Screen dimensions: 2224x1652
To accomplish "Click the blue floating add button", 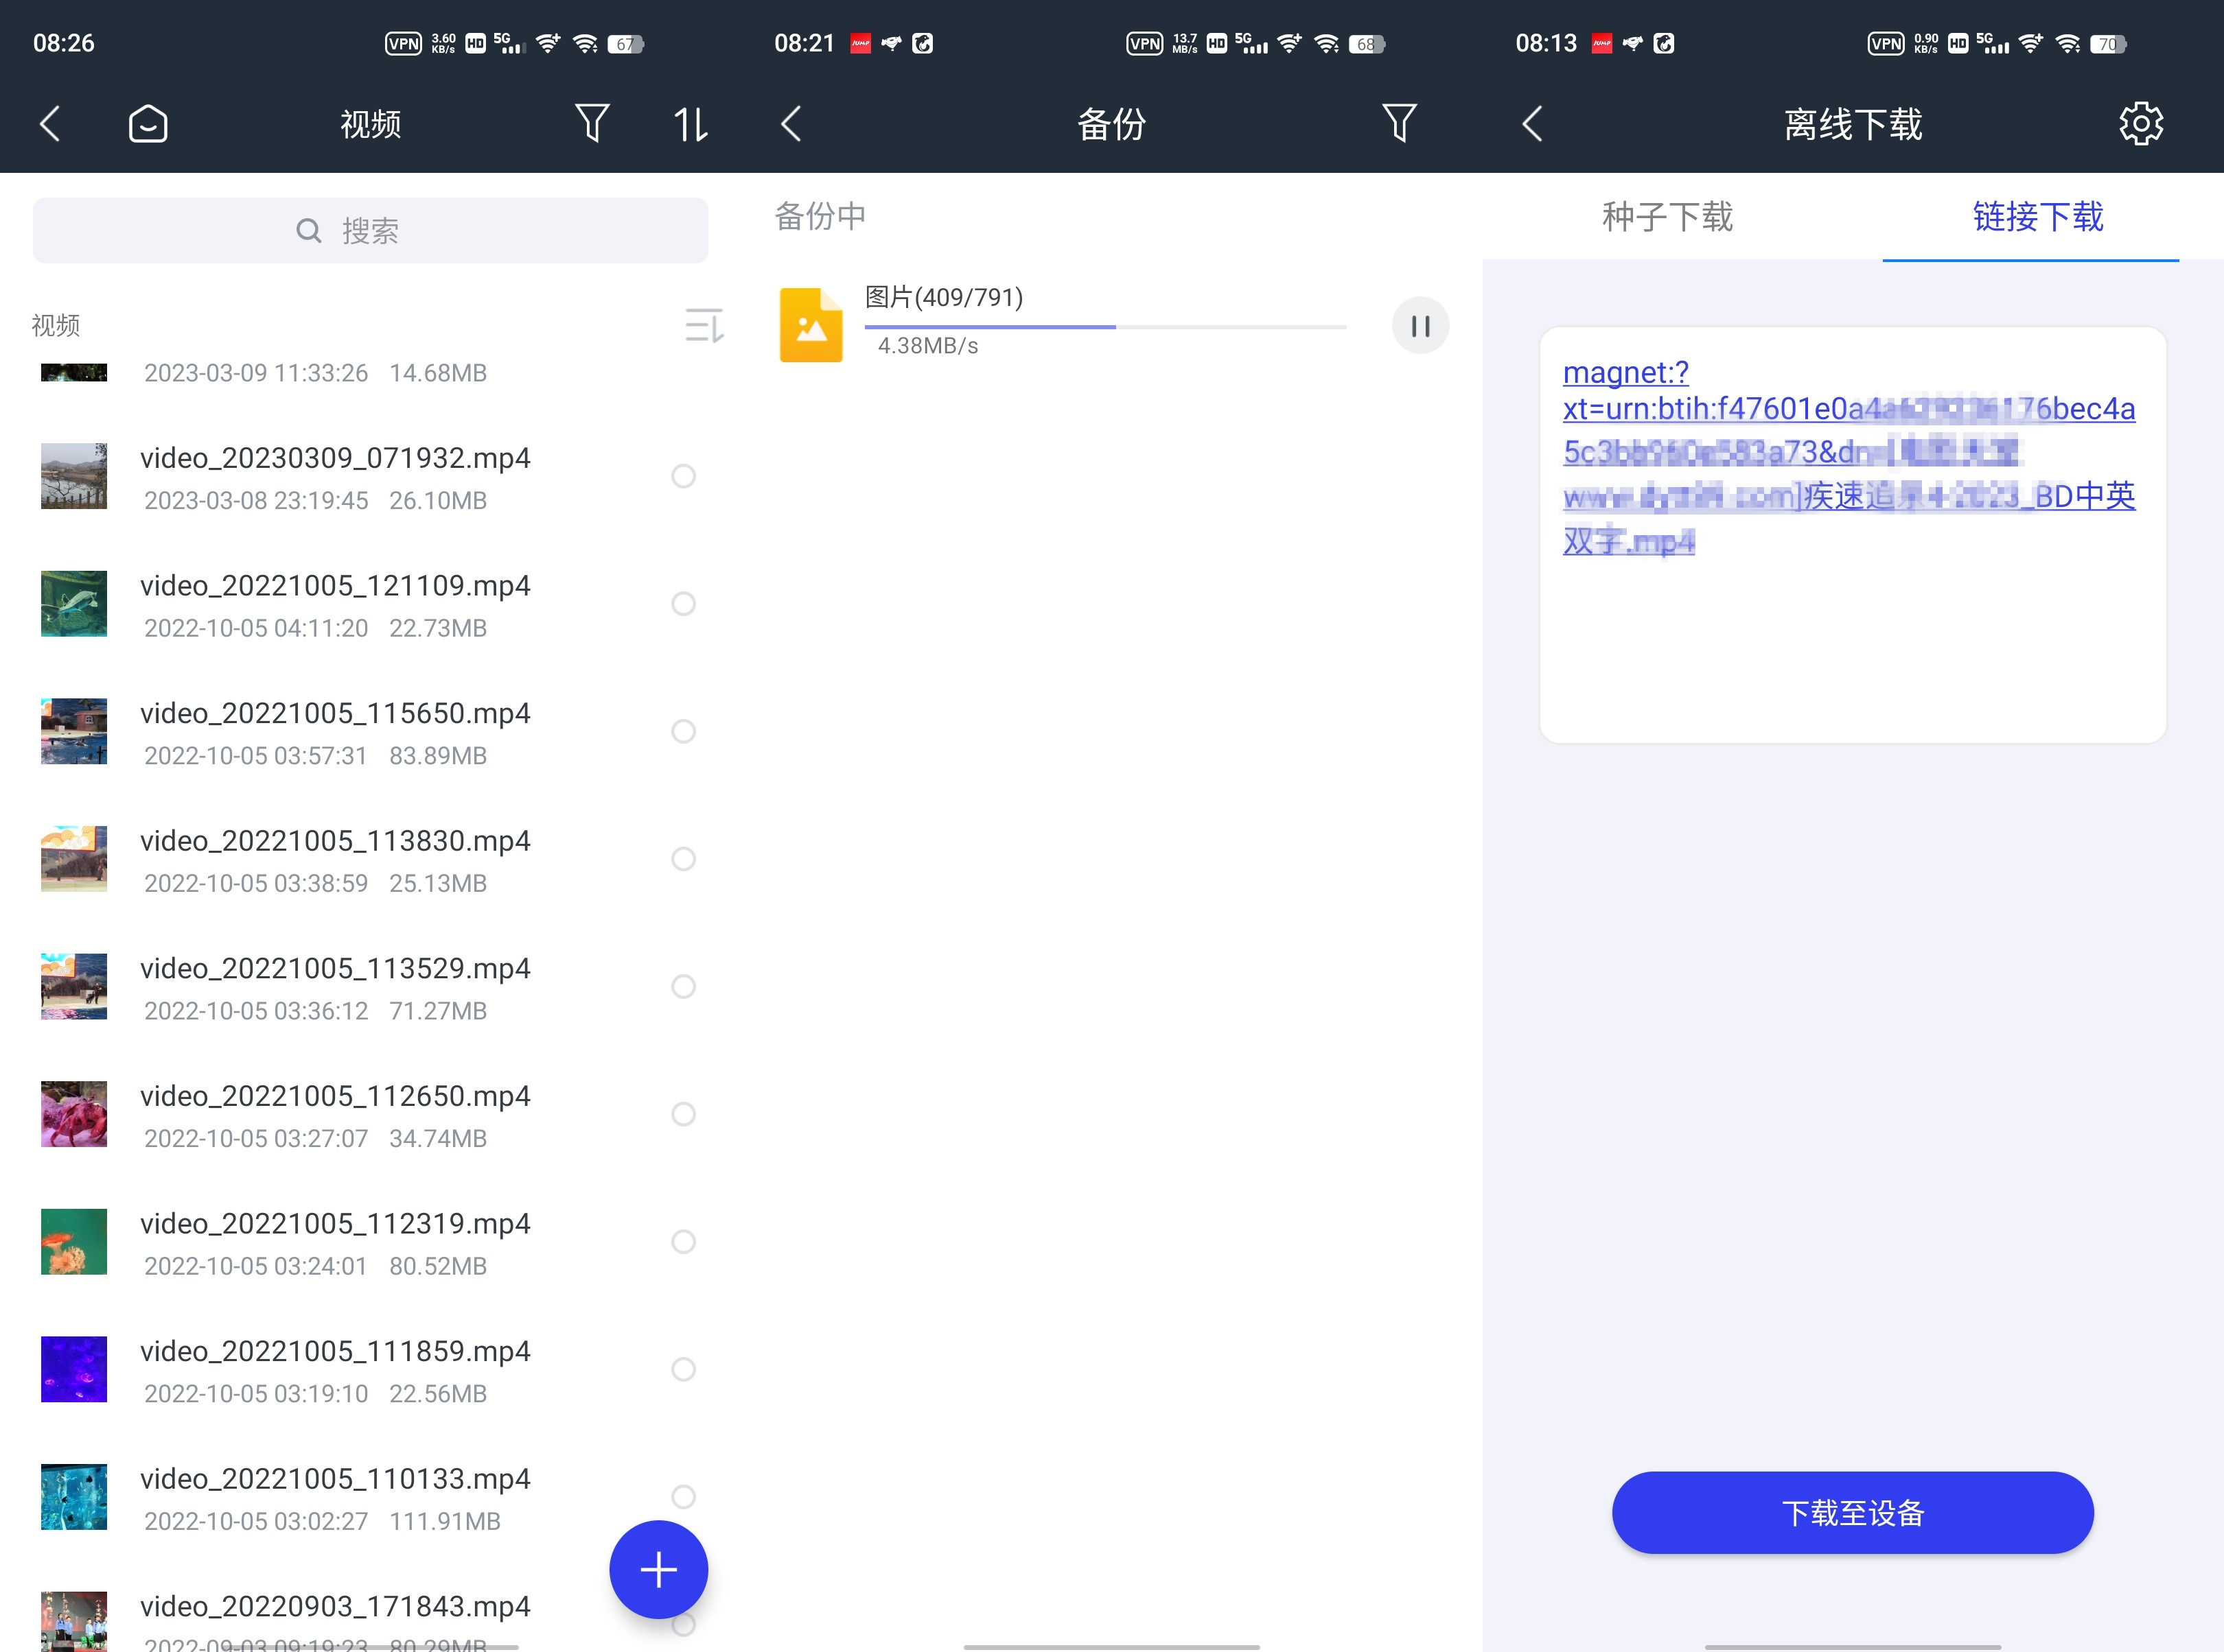I will (x=658, y=1569).
